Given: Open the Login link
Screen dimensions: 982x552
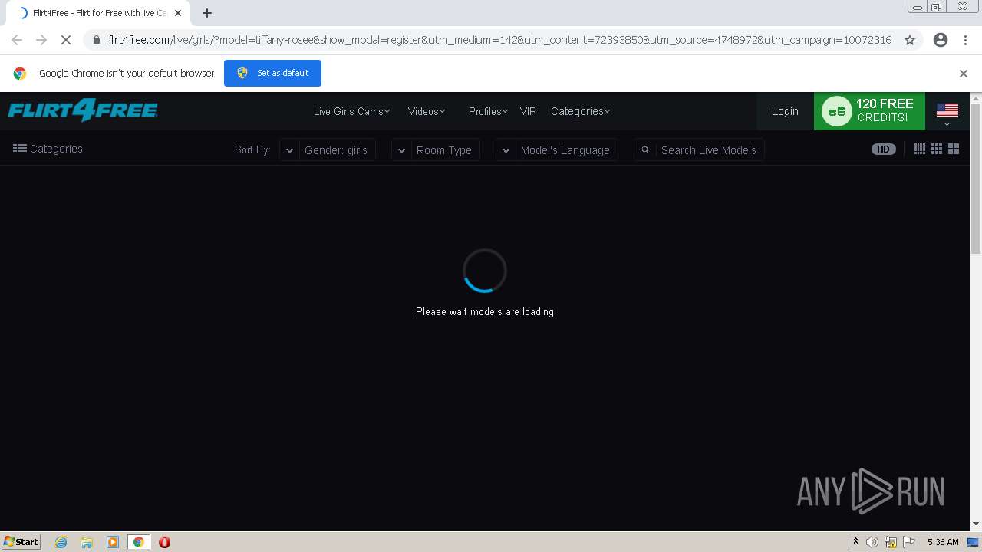Looking at the screenshot, I should 785,111.
